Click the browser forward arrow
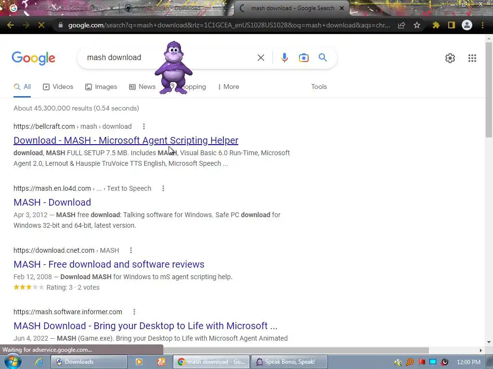This screenshot has height=369, width=493. [26, 25]
